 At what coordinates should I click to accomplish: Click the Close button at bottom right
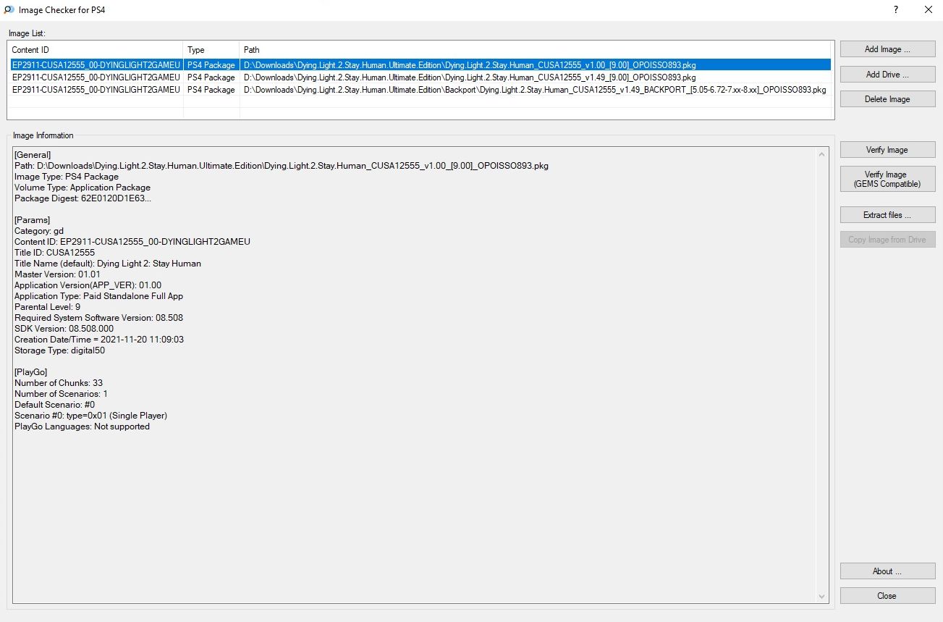(887, 596)
